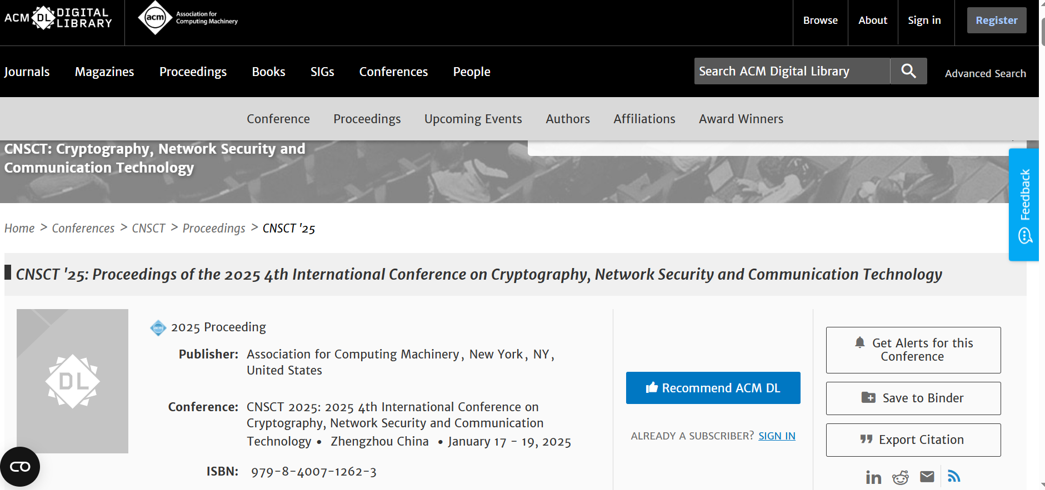Open the Feedback side tab
This screenshot has width=1045, height=490.
click(1024, 205)
